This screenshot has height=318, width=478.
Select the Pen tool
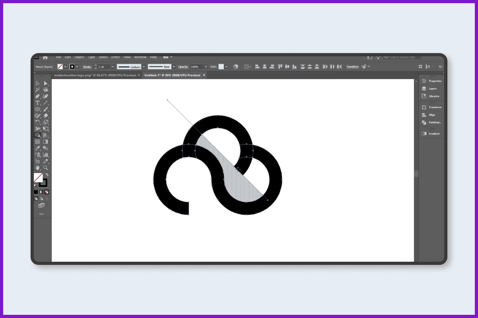point(38,96)
